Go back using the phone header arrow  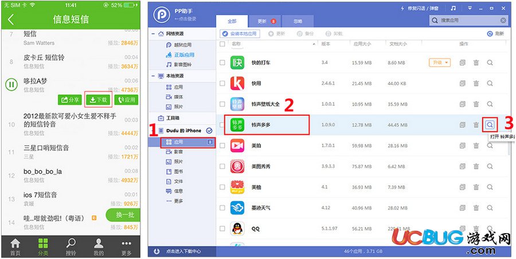[10, 19]
